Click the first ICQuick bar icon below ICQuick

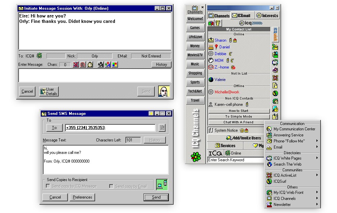[x=275, y=47]
